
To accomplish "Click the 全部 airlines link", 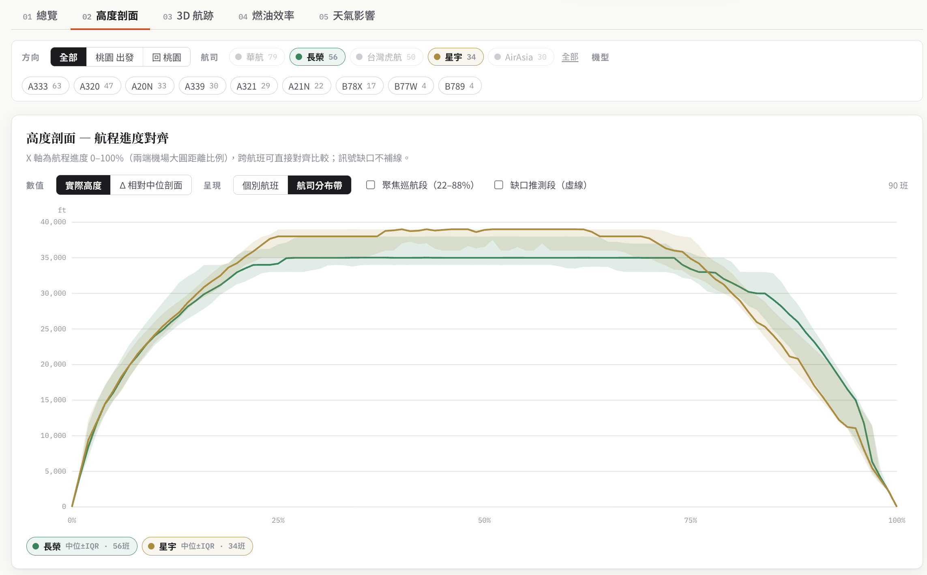I will (x=570, y=57).
